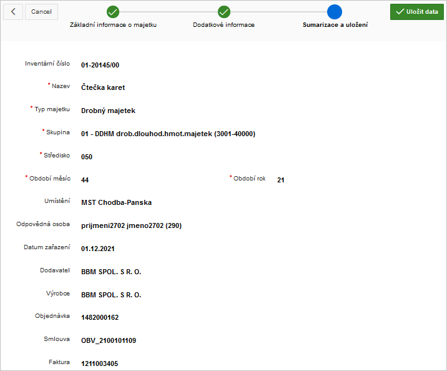Click the Nazev field label
Viewport: 447px width, 371px height.
(61, 86)
